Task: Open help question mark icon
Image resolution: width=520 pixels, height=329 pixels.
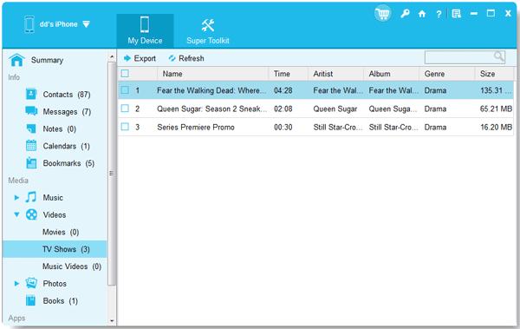Action: click(439, 14)
